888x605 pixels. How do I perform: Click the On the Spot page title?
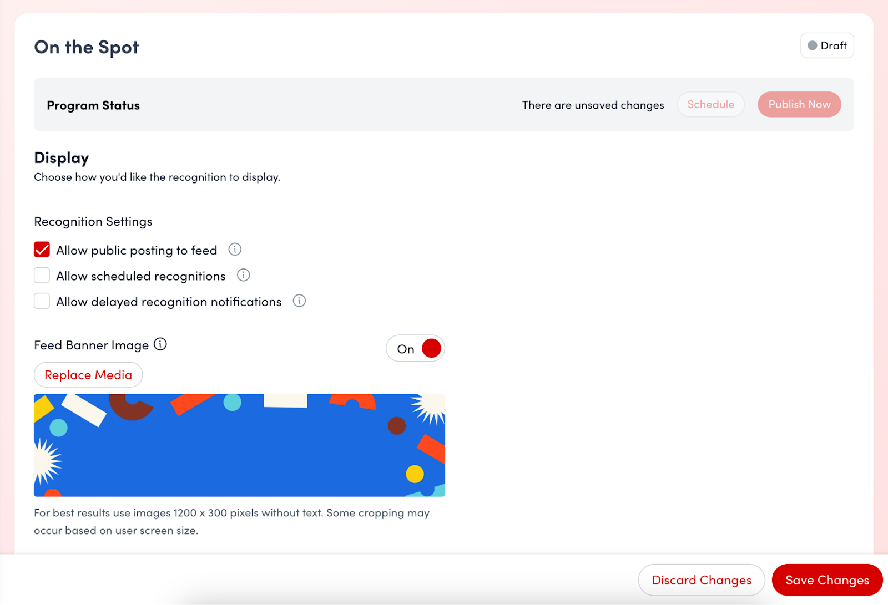pyautogui.click(x=87, y=47)
